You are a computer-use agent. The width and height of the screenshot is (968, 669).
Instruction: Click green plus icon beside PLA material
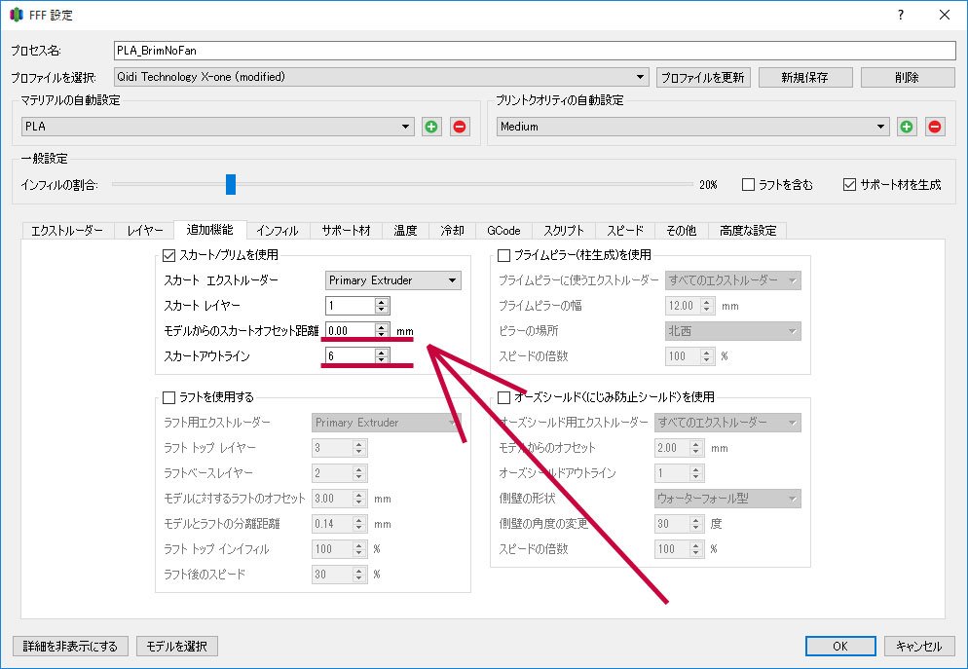431,127
